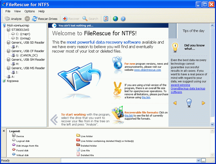The width and height of the screenshot is (216, 164).
Task: Open the View menu
Action: 17,11
